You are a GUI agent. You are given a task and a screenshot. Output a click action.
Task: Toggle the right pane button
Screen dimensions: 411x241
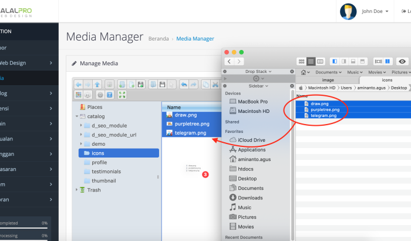coord(343,62)
